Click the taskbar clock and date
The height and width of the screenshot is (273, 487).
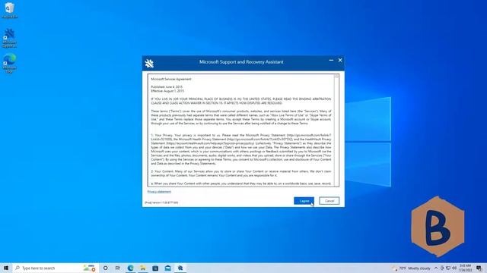pos(465,268)
